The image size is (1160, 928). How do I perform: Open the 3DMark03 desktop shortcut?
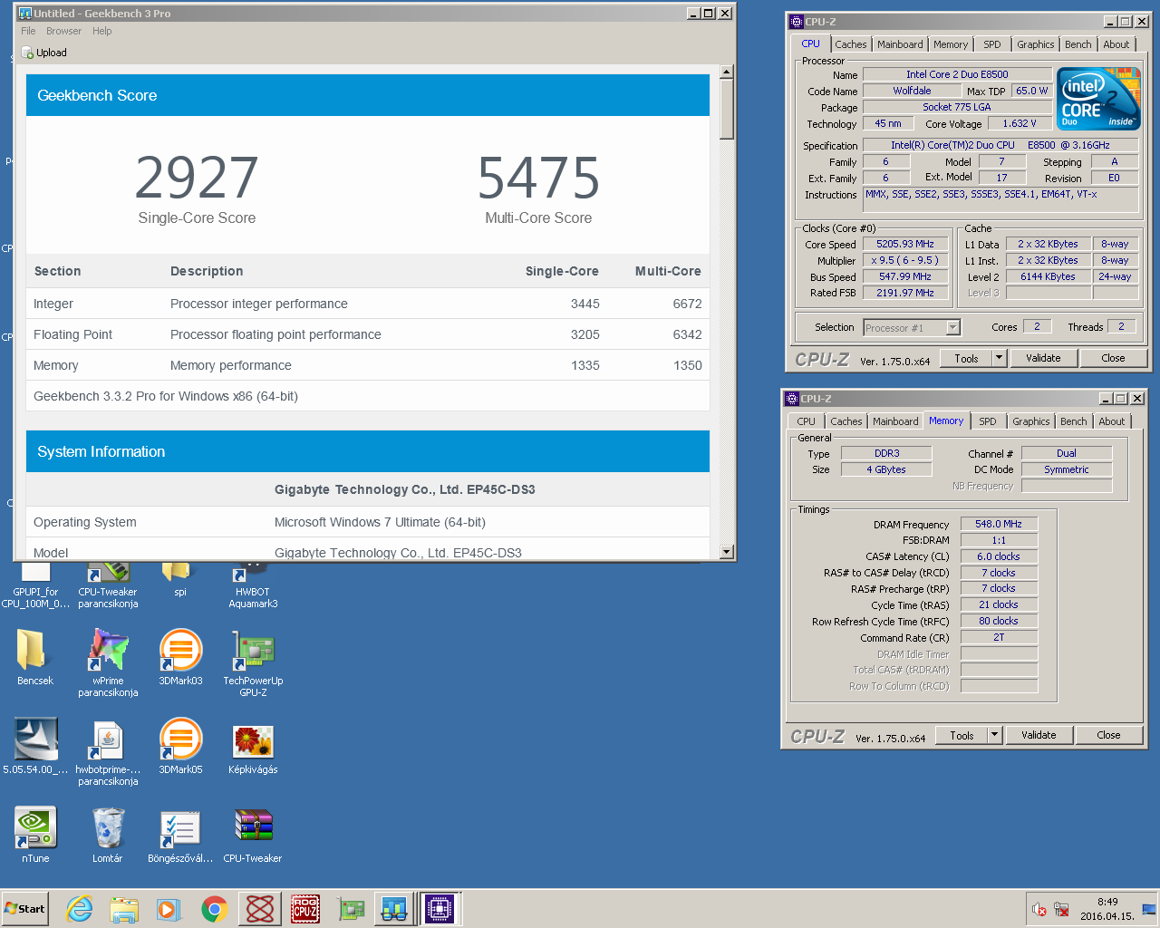[180, 656]
